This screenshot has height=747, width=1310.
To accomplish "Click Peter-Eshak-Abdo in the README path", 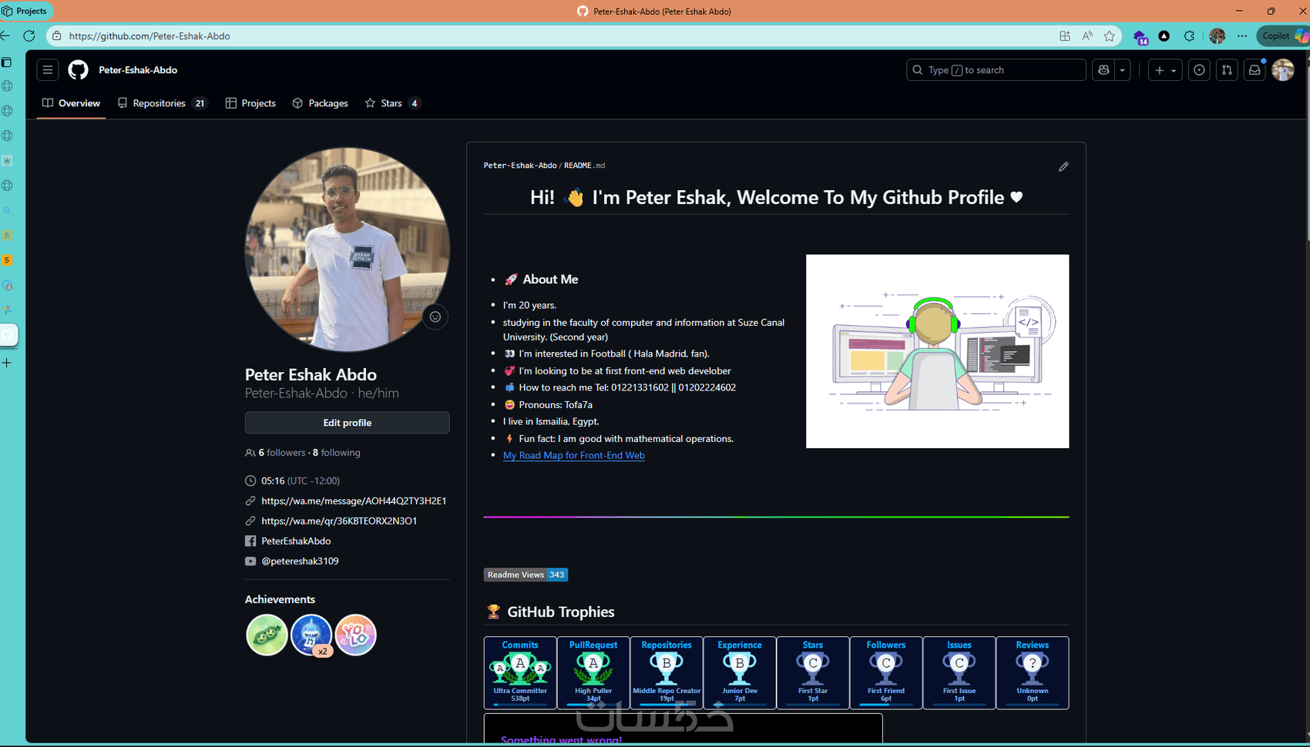I will [520, 166].
